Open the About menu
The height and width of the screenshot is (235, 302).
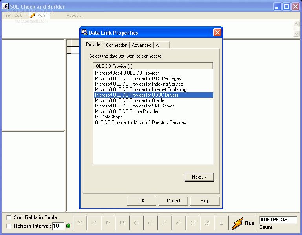pyautogui.click(x=74, y=15)
